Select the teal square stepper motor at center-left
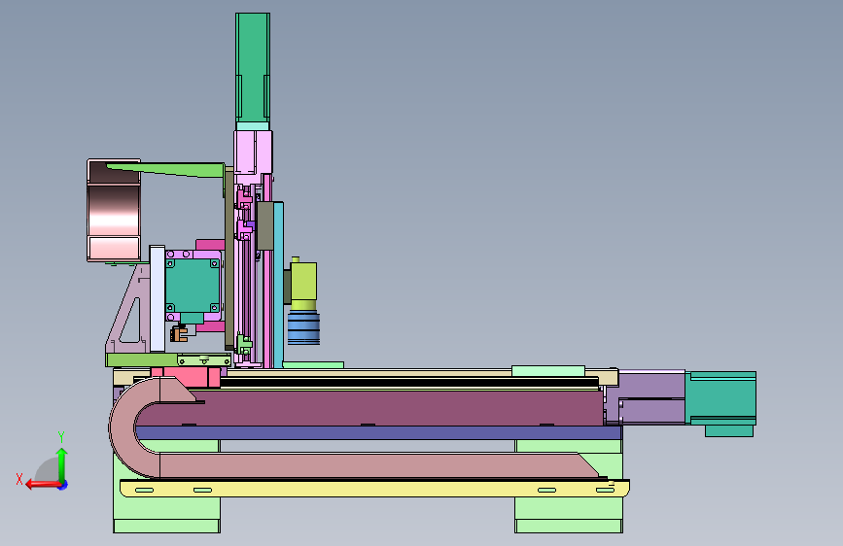 pos(193,287)
